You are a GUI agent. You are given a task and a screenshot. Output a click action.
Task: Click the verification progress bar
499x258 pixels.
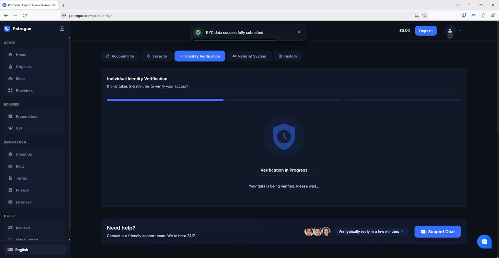(284, 100)
